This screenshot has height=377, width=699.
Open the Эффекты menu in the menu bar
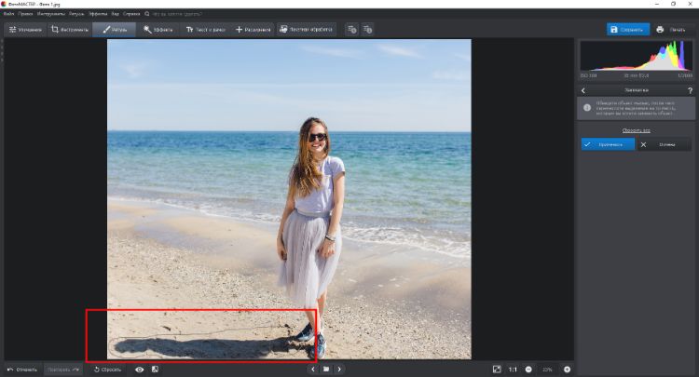pyautogui.click(x=98, y=14)
